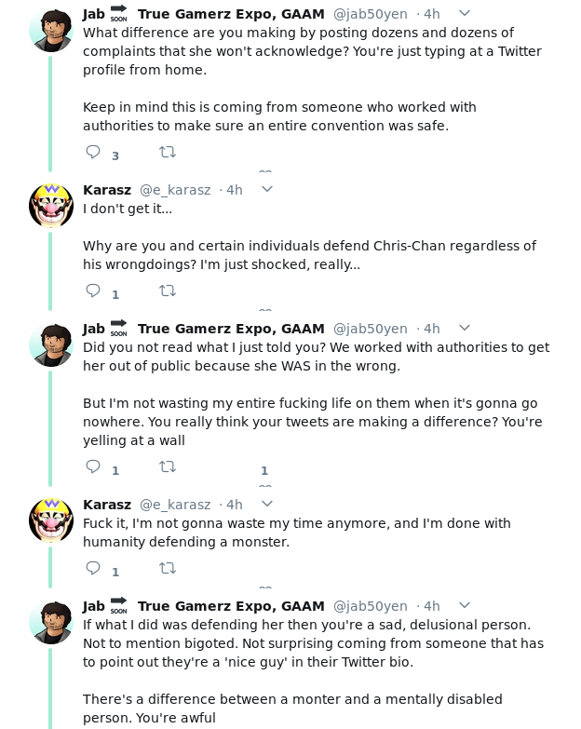Retweet Karasz's "humanity defending a monster" tweet
Viewport: 581px width, 729px height.
(168, 568)
